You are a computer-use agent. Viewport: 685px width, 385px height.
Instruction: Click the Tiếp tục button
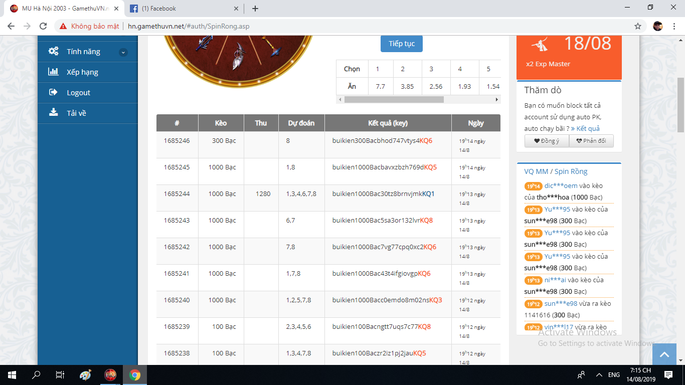402,44
